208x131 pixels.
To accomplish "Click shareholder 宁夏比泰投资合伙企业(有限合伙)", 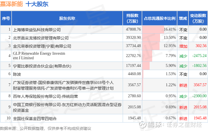I will click(x=42, y=66).
